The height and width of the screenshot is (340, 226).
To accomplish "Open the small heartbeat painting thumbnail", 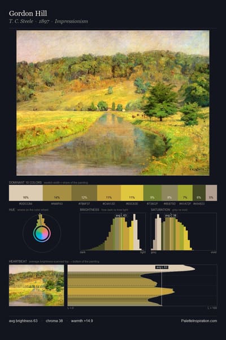I will [36, 286].
